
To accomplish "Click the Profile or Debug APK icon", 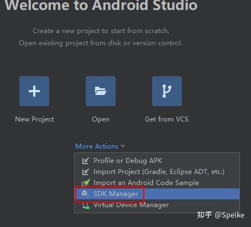I will tap(86, 161).
